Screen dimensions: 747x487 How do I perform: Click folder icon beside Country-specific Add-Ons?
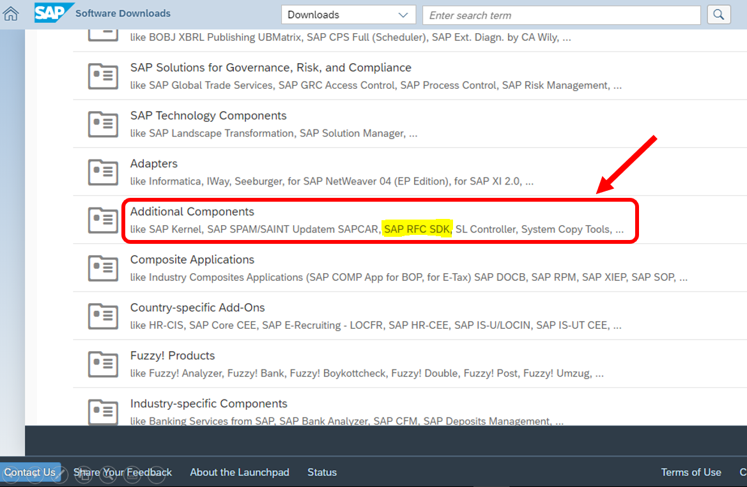pos(103,316)
